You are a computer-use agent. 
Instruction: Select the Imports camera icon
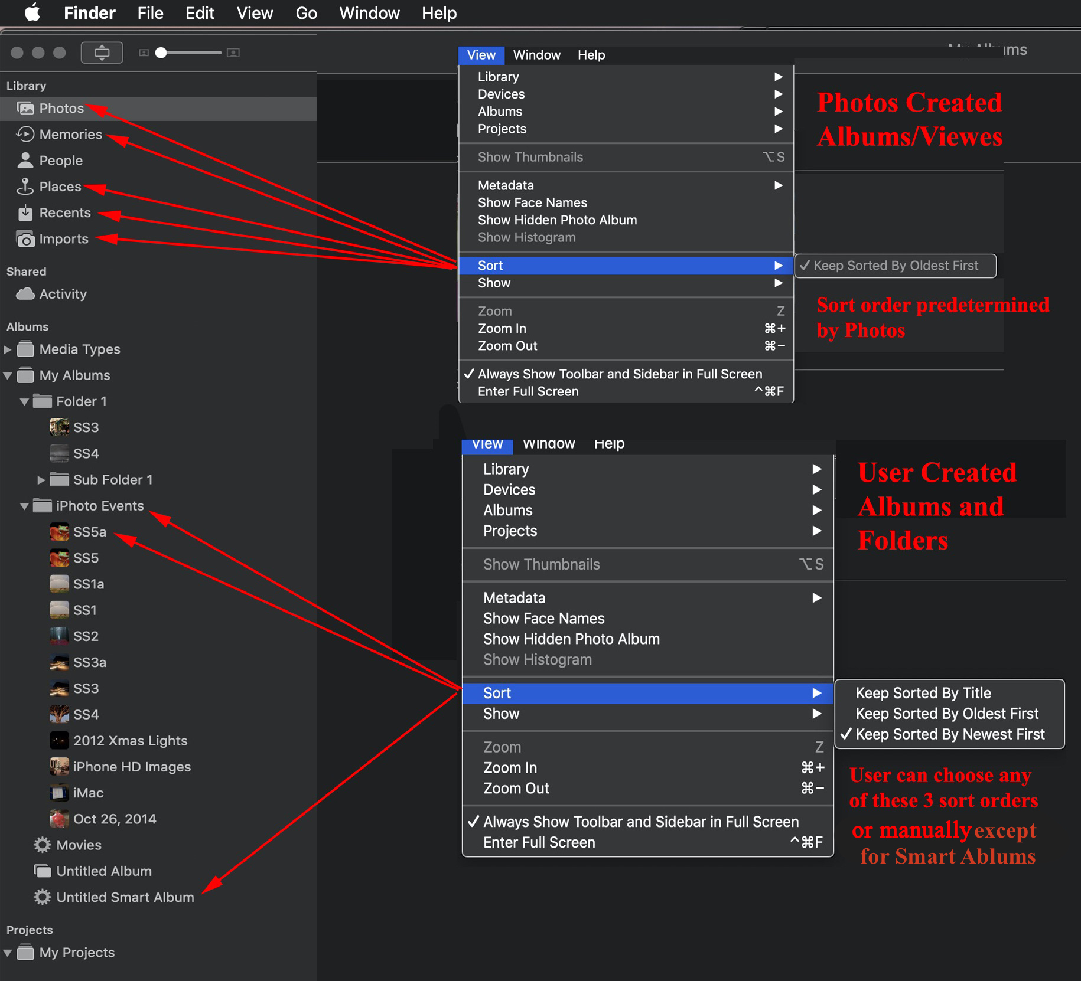25,239
